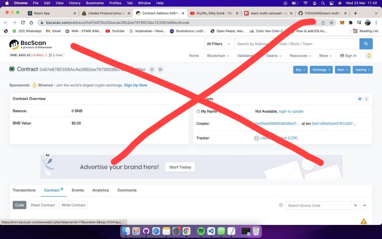This screenshot has height=239, width=382.
Task: Click the Spotlight search icon in menu bar
Action: click(323, 3)
